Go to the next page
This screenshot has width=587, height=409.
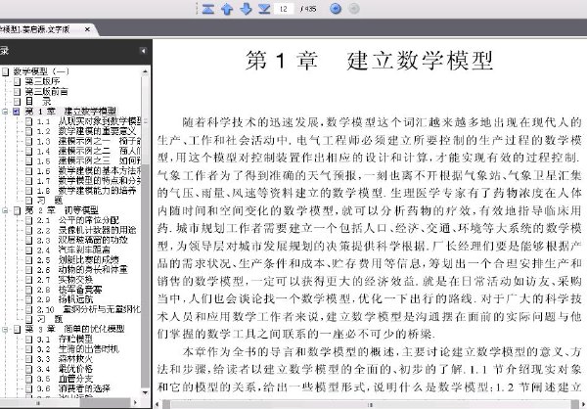246,8
